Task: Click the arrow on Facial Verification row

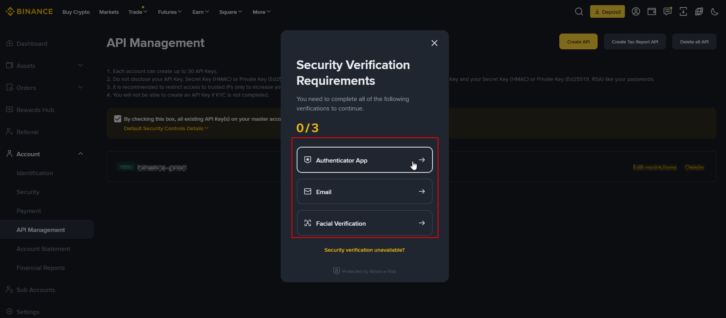Action: 422,223
